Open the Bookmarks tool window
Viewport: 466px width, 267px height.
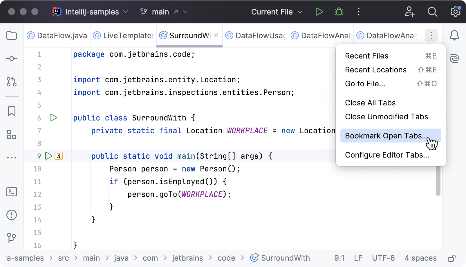(12, 111)
